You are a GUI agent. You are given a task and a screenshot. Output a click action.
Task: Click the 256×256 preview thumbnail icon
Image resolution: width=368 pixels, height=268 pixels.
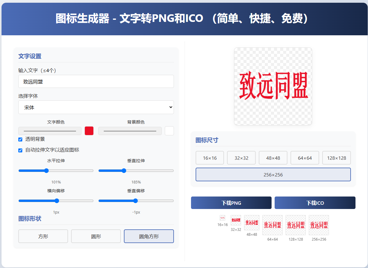click(319, 225)
